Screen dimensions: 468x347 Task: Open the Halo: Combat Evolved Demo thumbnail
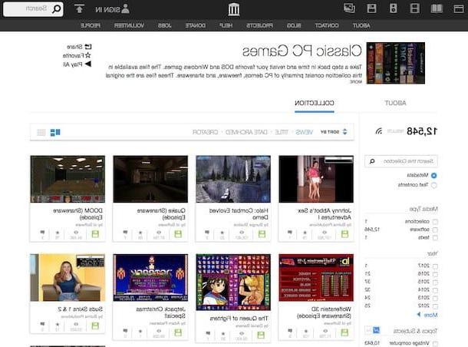pyautogui.click(x=233, y=179)
